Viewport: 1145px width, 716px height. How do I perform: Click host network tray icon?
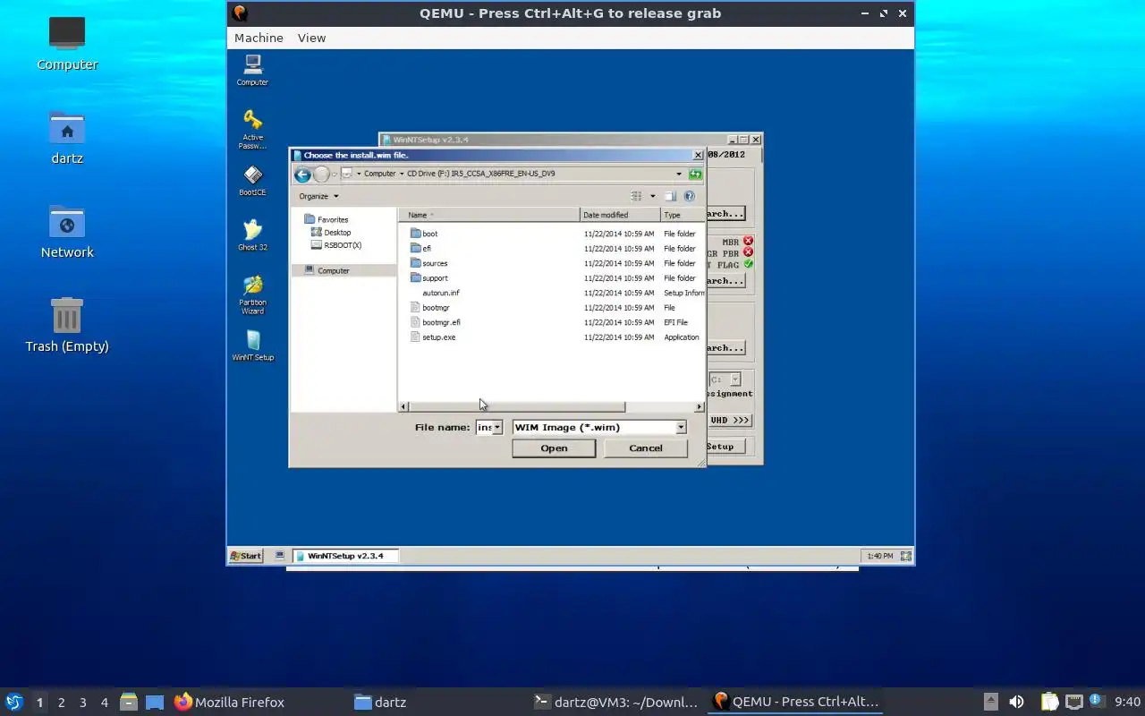click(x=1073, y=703)
